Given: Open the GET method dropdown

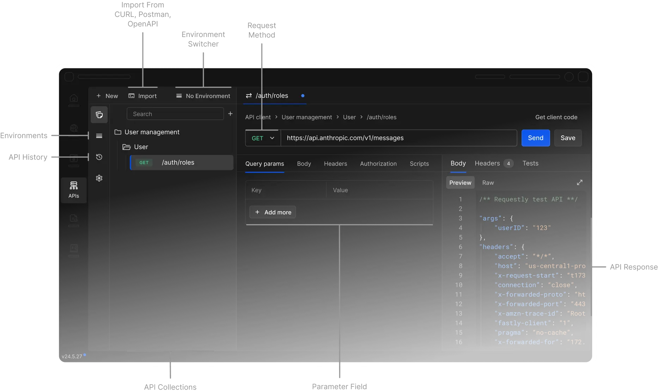Looking at the screenshot, I should pos(262,138).
